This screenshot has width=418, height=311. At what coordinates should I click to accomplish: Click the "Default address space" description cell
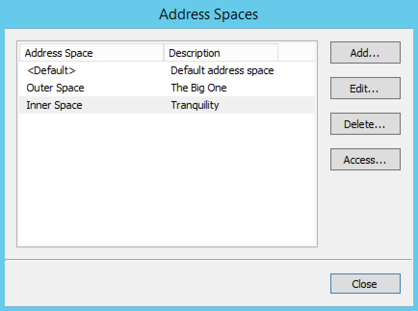[222, 71]
